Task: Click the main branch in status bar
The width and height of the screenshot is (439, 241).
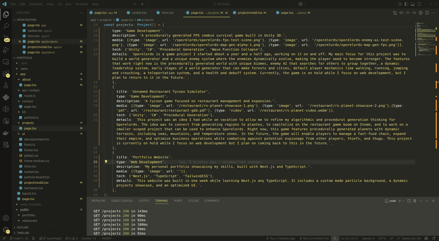Action: coord(17,238)
